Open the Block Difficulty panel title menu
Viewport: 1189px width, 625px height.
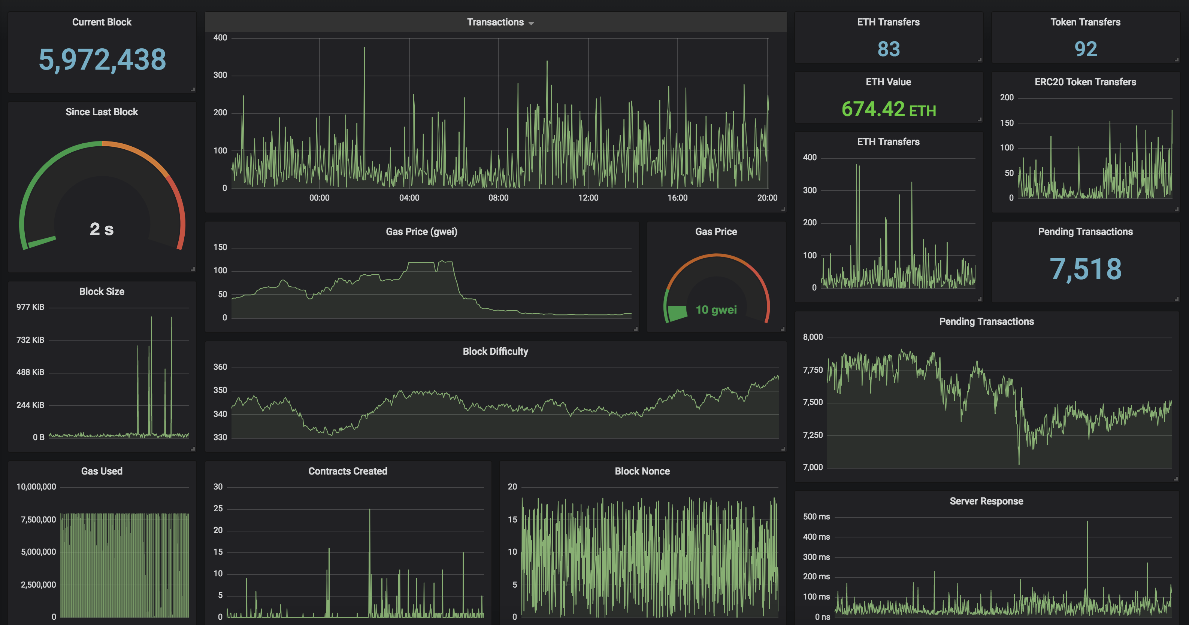(495, 351)
